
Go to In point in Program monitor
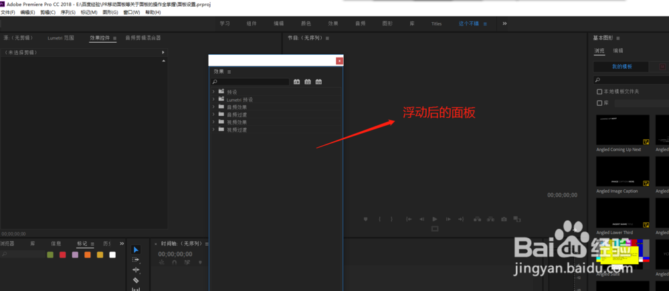coord(409,219)
